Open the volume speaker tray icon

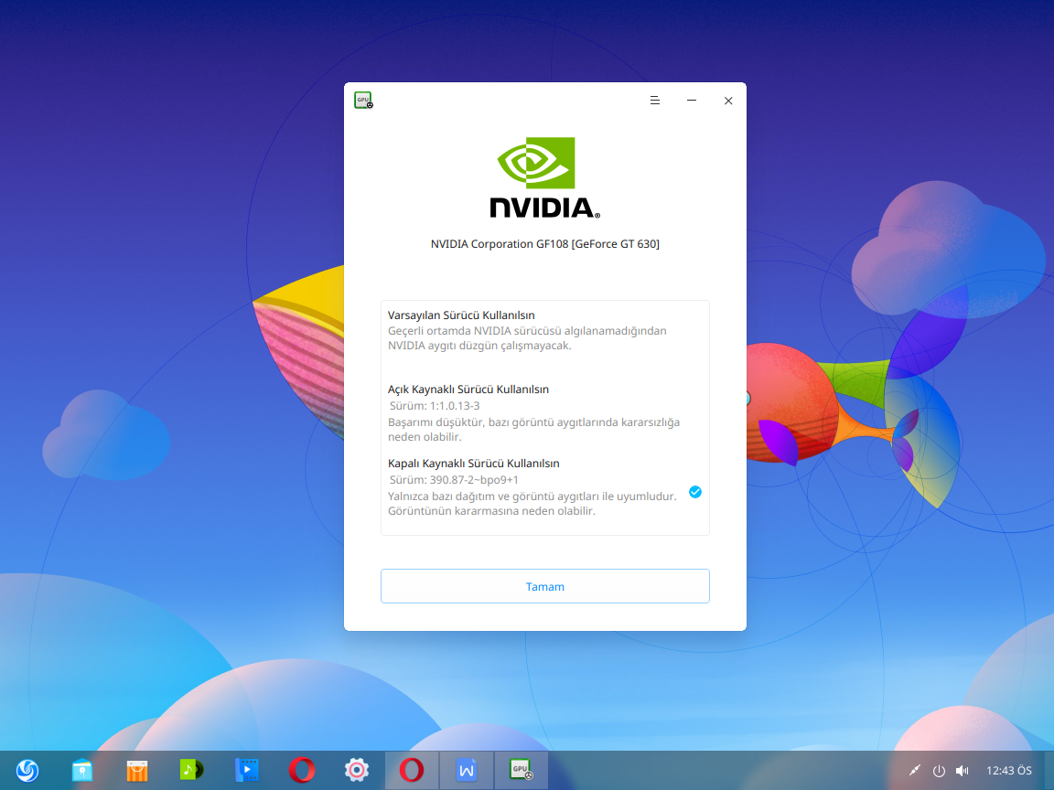(963, 771)
